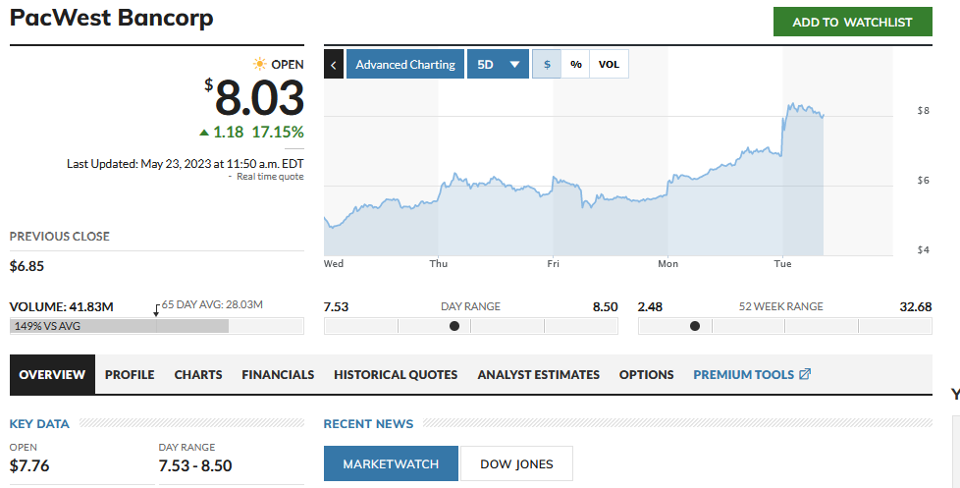Click the 1.18 price change value
This screenshot has height=488, width=960.
[x=229, y=132]
